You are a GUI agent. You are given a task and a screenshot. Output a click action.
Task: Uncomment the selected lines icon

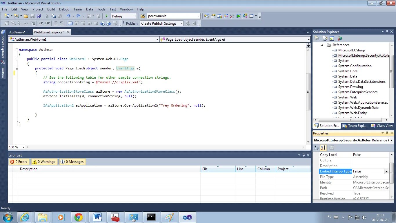[x=62, y=24]
